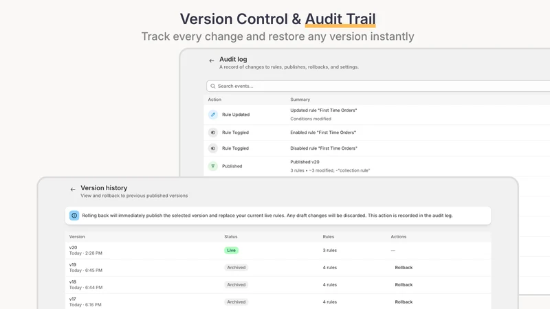This screenshot has width=550, height=309.
Task: Click Archived badge in v19 row
Action: tap(236, 267)
